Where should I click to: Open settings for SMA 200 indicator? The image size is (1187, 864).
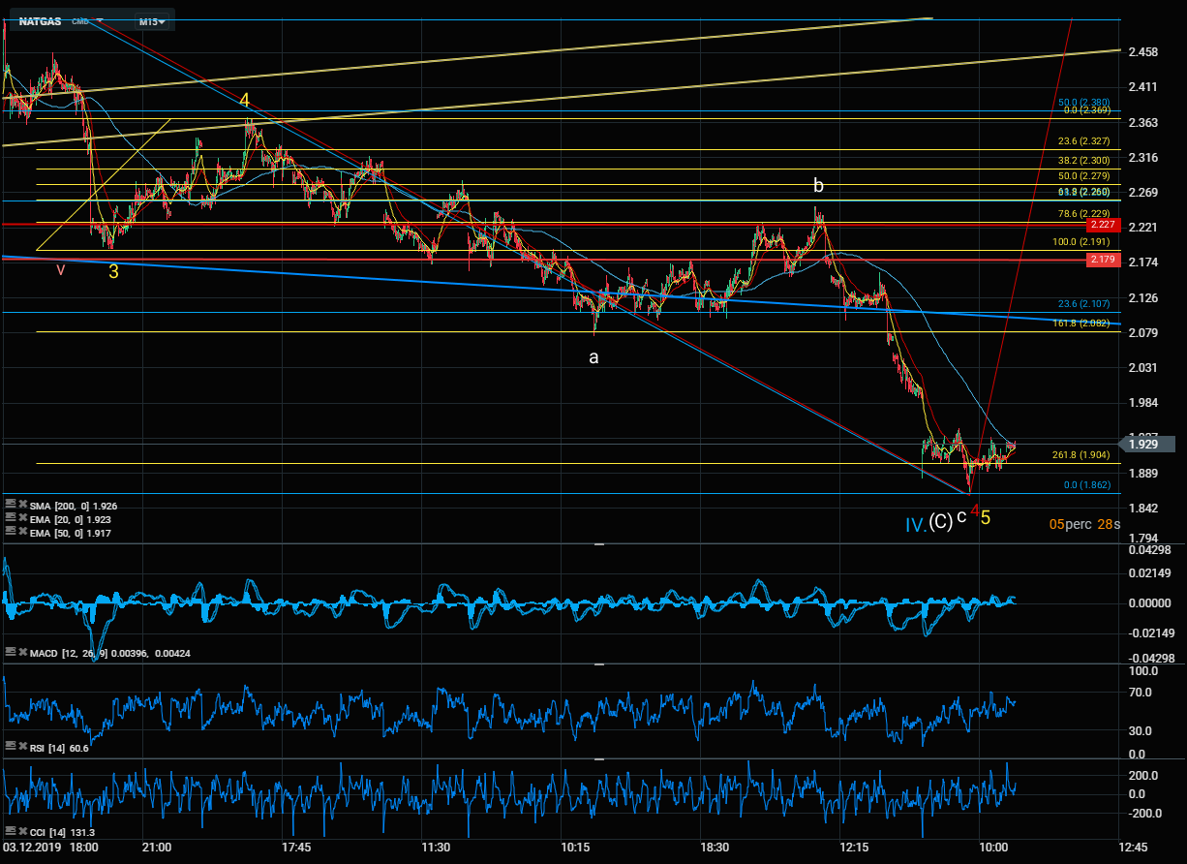coord(11,505)
